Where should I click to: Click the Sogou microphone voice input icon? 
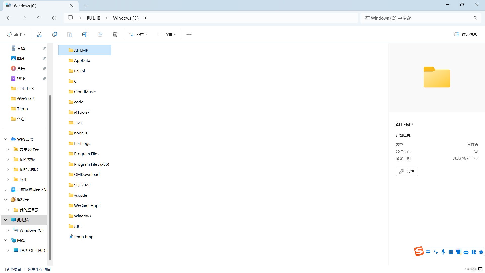click(443, 252)
